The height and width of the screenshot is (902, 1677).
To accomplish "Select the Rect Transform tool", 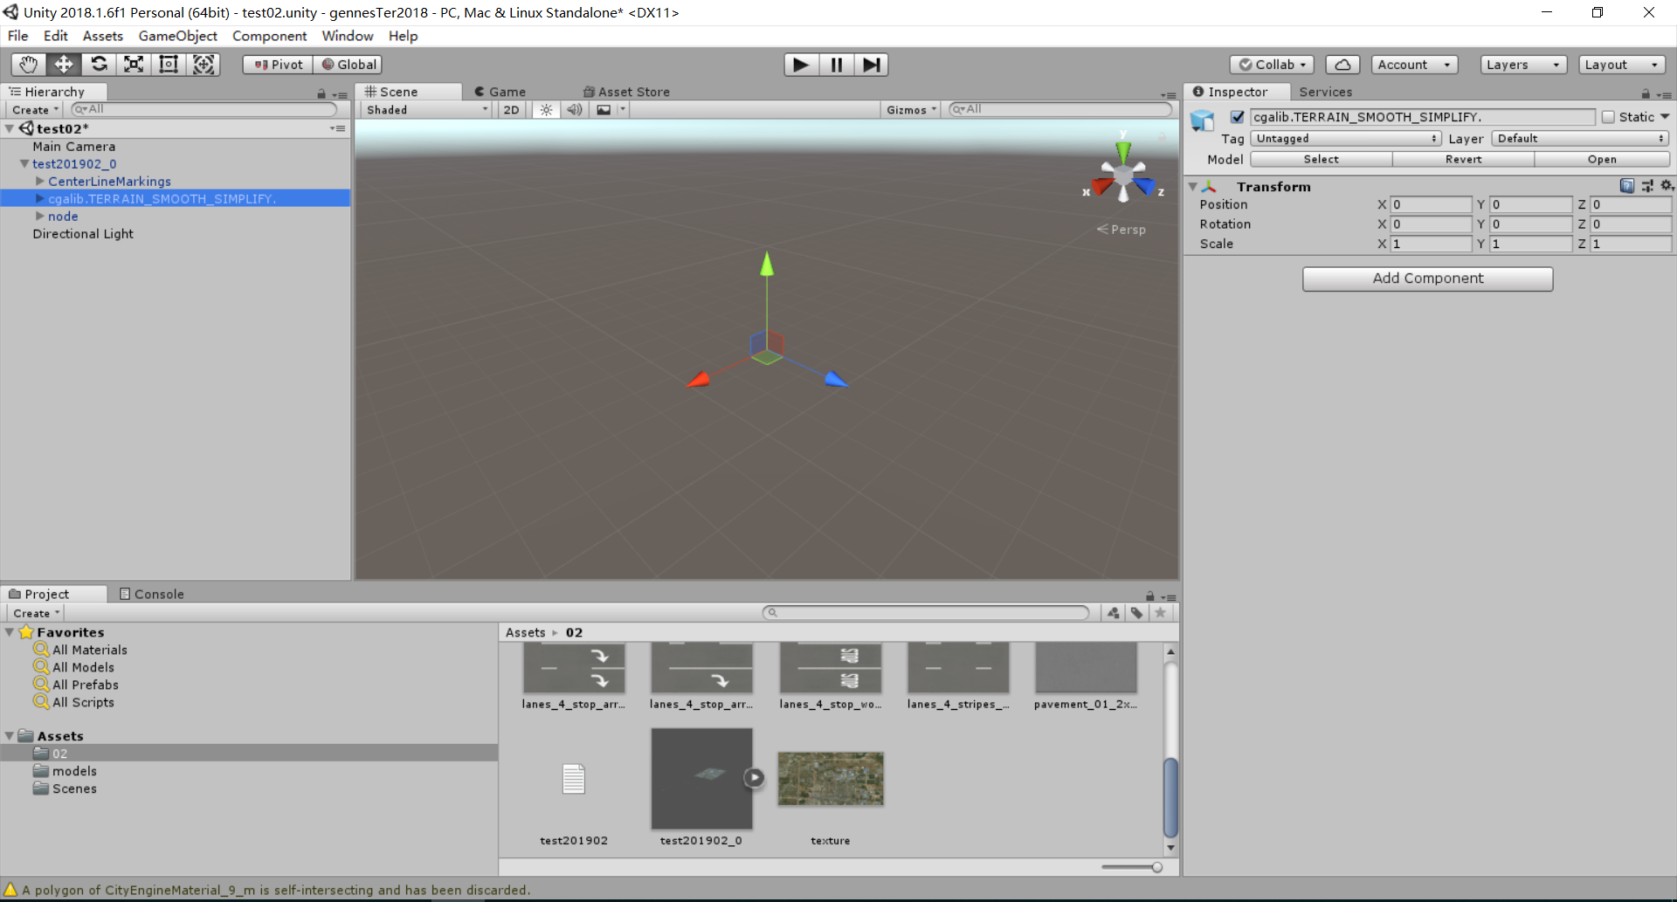I will click(169, 65).
